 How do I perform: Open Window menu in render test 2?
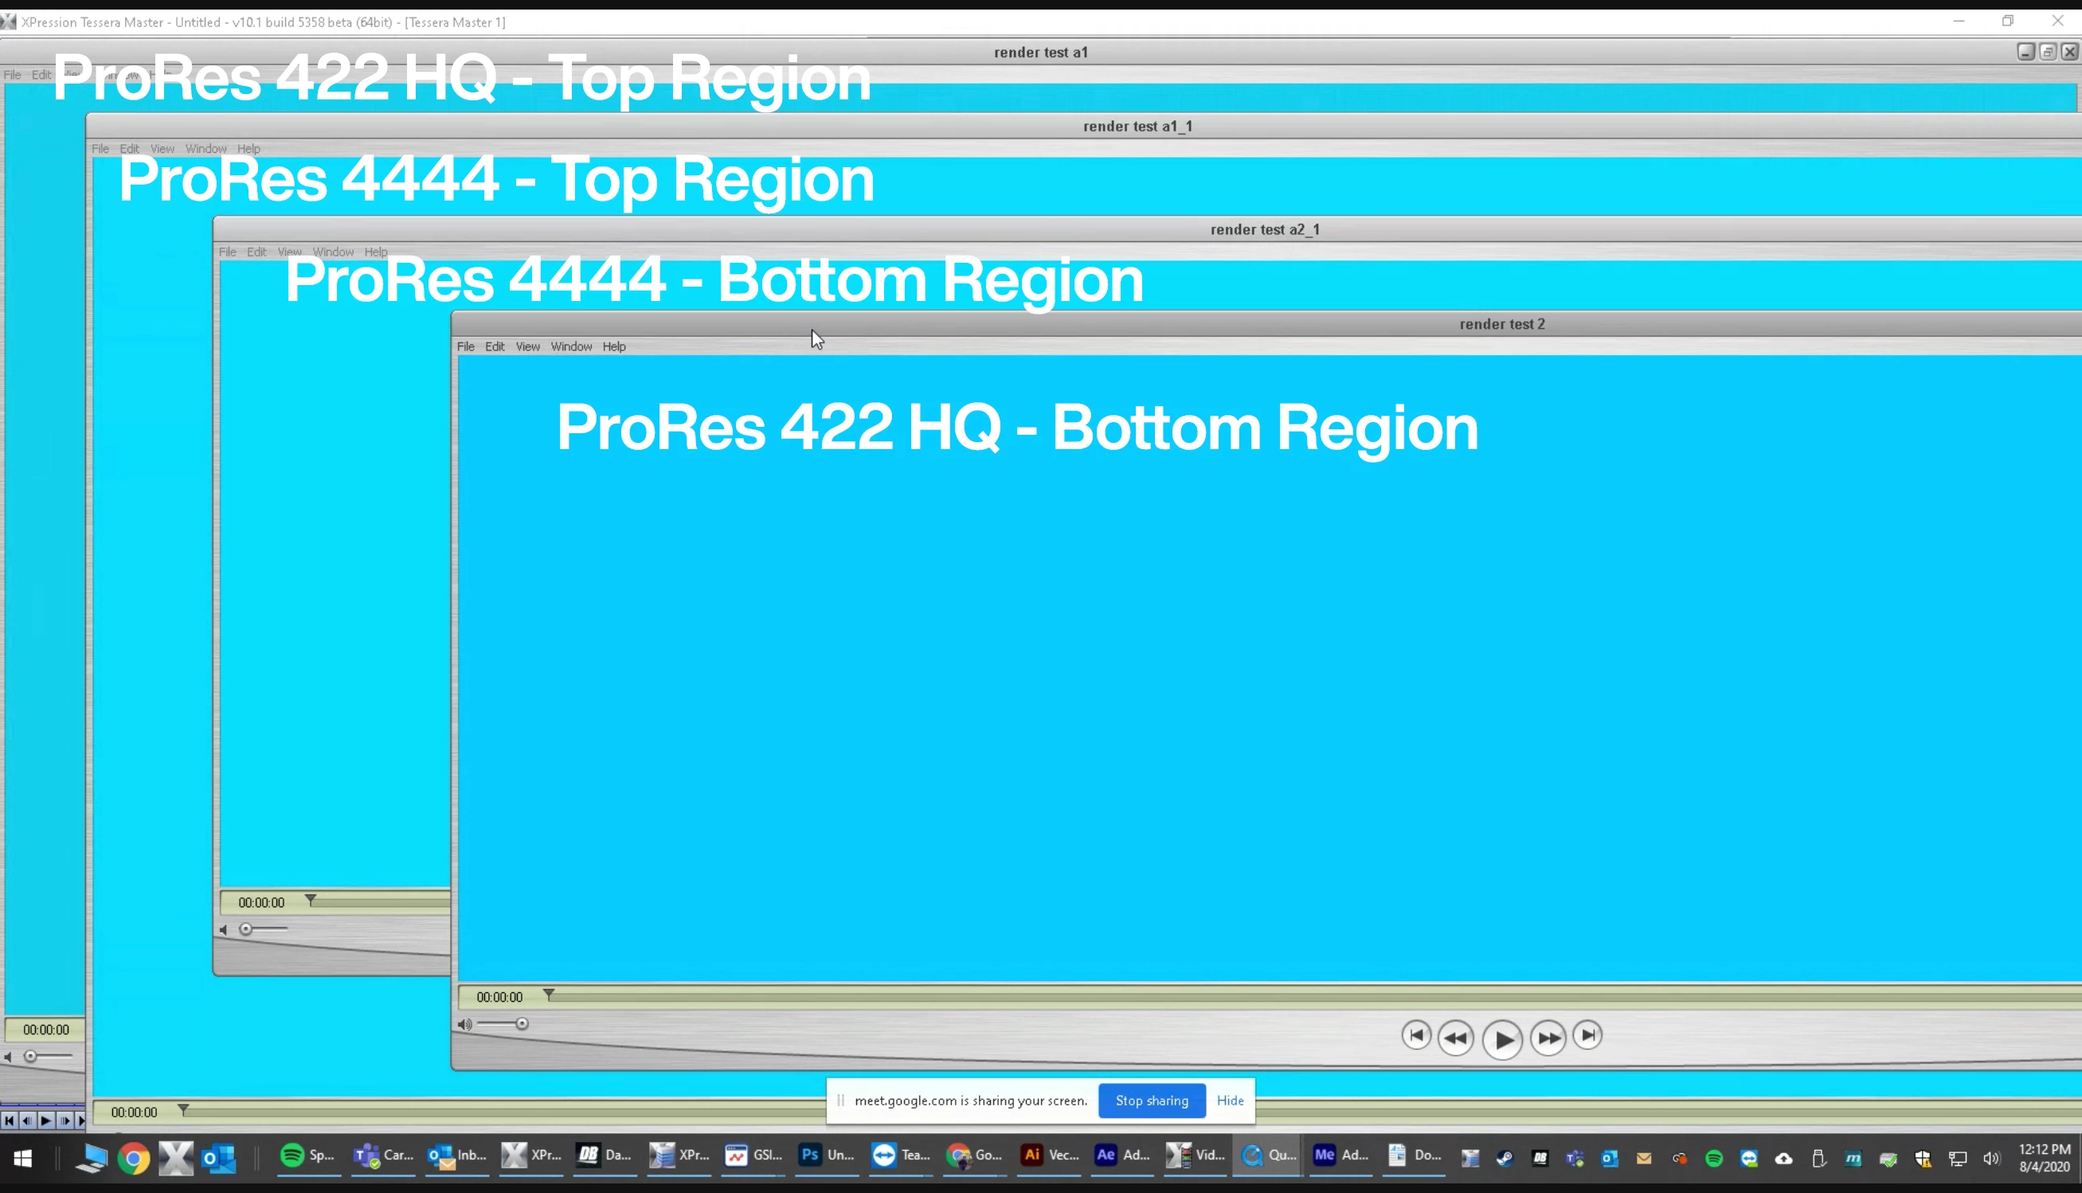[571, 346]
